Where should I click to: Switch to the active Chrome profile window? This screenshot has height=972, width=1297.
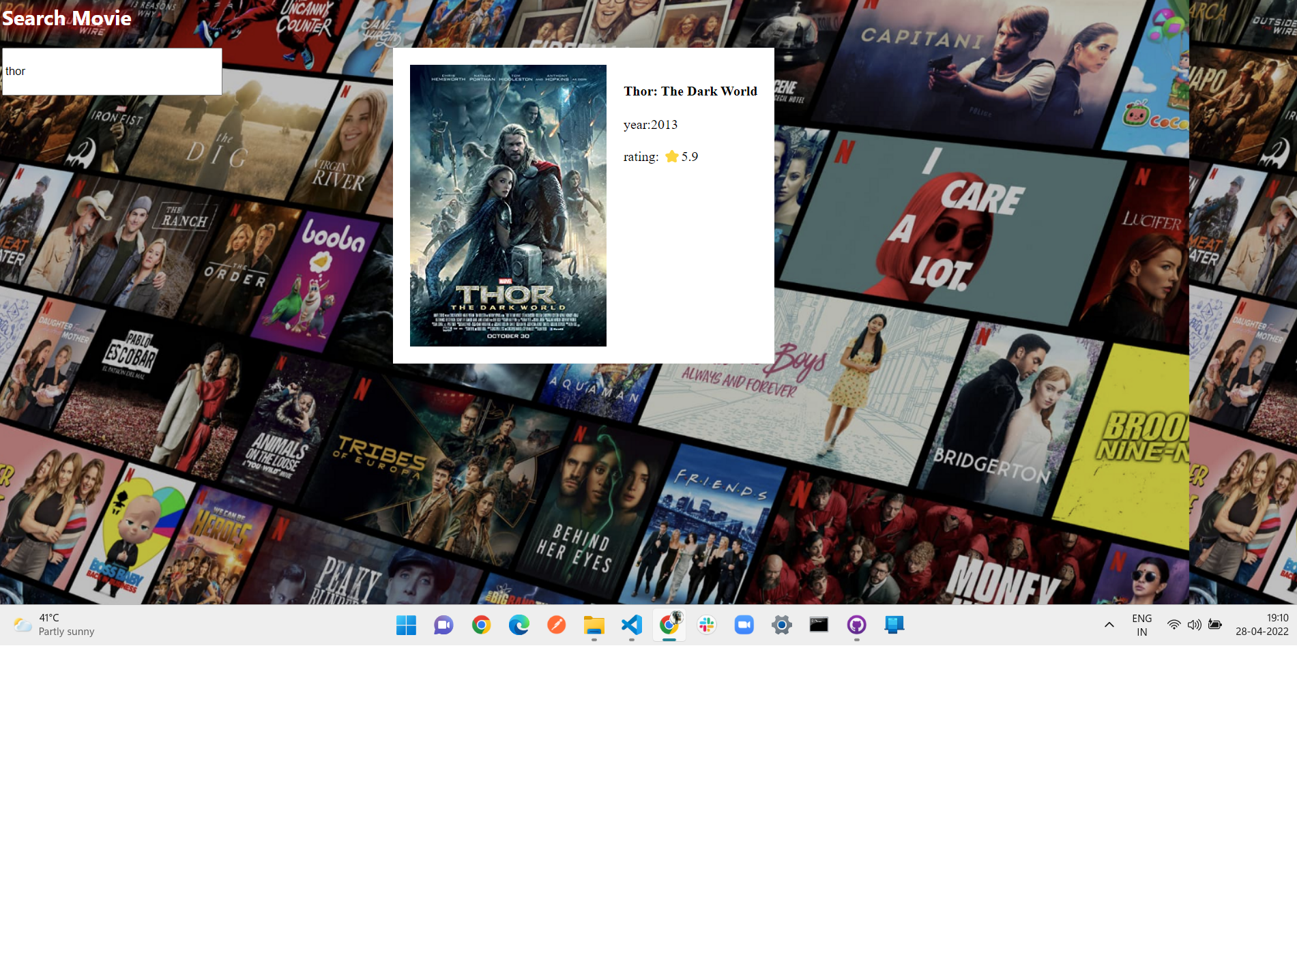[669, 625]
